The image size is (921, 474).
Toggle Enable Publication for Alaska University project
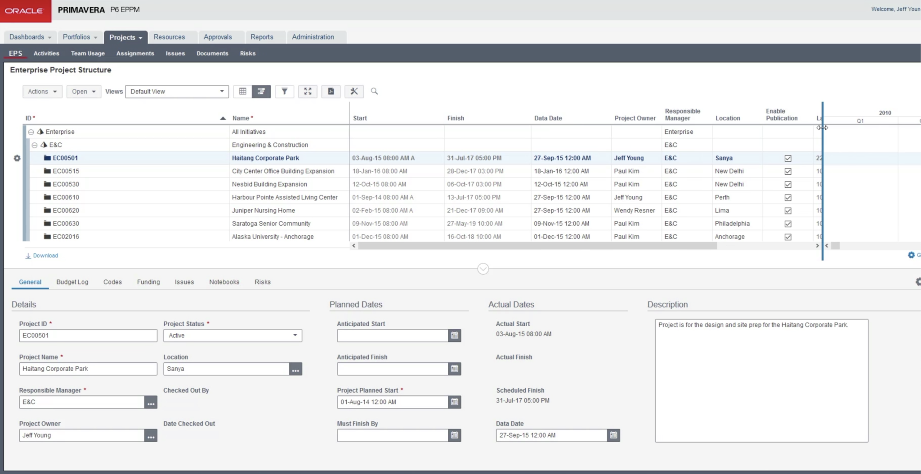[787, 236]
